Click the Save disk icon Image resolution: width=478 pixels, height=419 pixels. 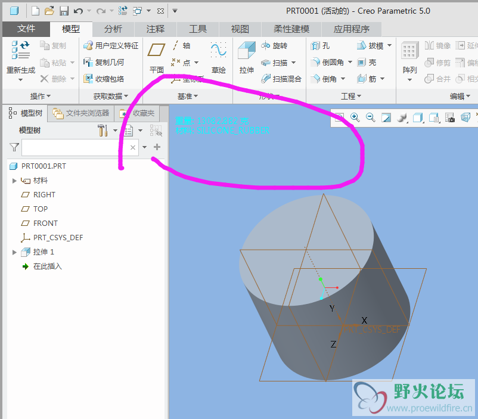64,11
